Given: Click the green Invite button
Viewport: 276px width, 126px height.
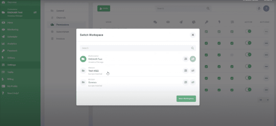Looking at the screenshot, I should click(x=104, y=8).
